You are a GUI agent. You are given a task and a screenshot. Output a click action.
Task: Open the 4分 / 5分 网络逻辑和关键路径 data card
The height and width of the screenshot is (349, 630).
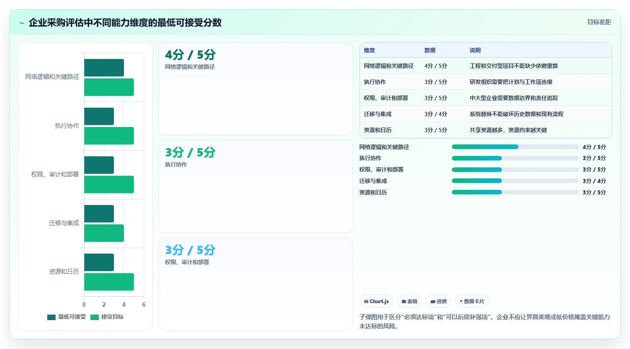point(256,89)
